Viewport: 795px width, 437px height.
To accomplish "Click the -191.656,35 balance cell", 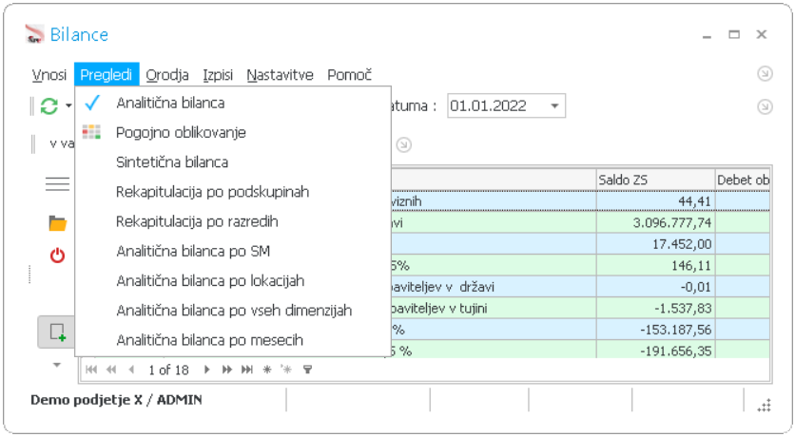I will click(x=655, y=351).
